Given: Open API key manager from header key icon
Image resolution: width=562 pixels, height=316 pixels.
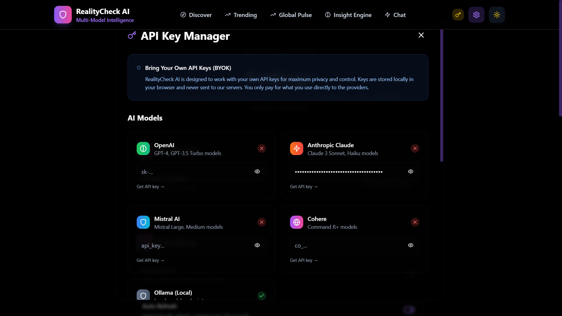Looking at the screenshot, I should [x=458, y=15].
